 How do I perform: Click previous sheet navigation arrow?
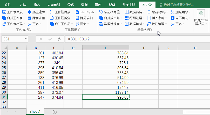point(8,112)
